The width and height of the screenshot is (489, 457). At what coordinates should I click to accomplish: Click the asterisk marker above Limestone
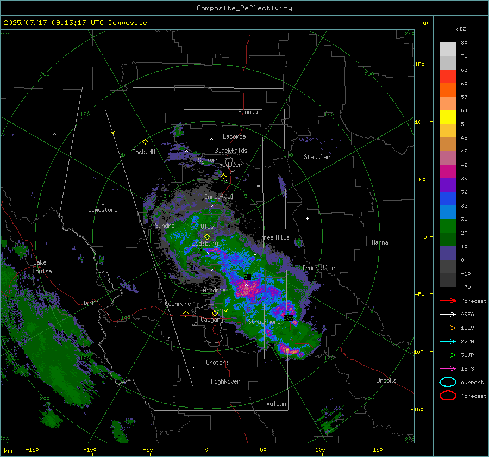pyautogui.click(x=103, y=205)
